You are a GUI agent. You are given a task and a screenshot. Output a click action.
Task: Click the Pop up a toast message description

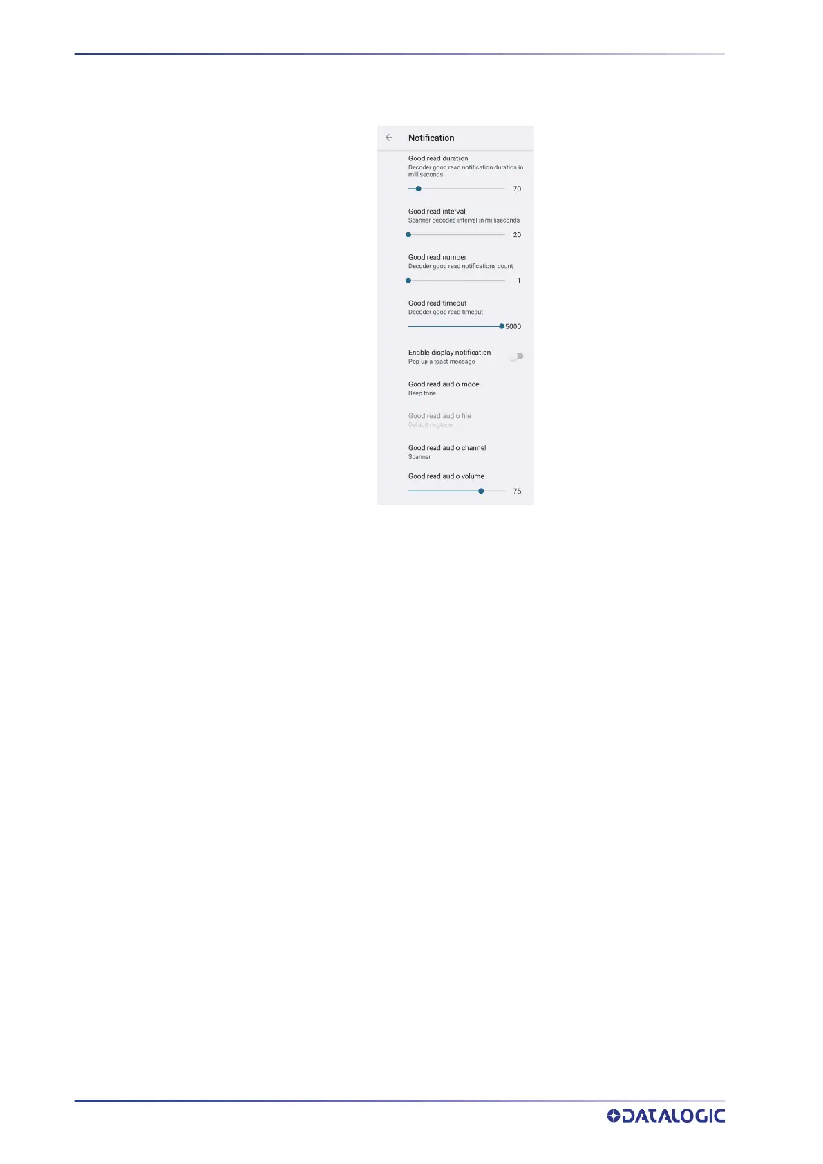442,362
